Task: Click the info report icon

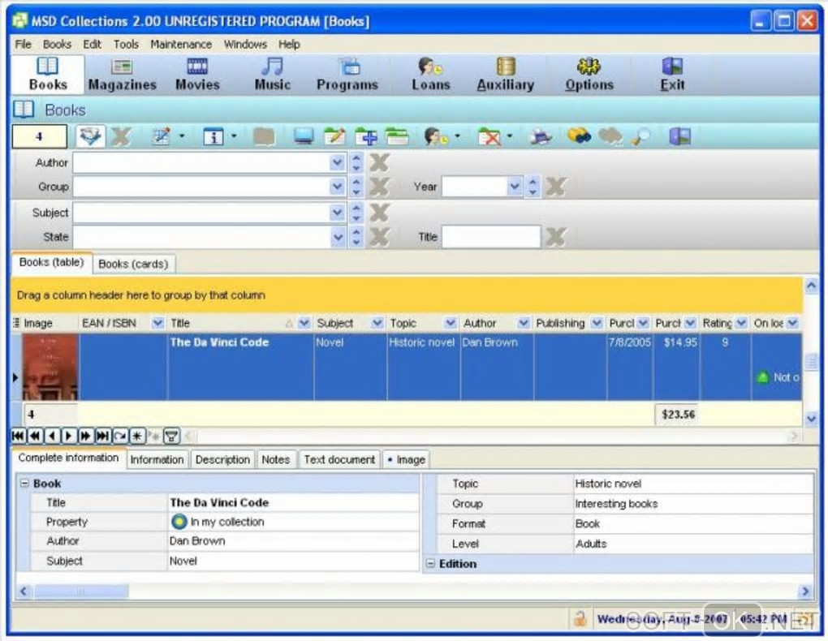Action: [213, 137]
